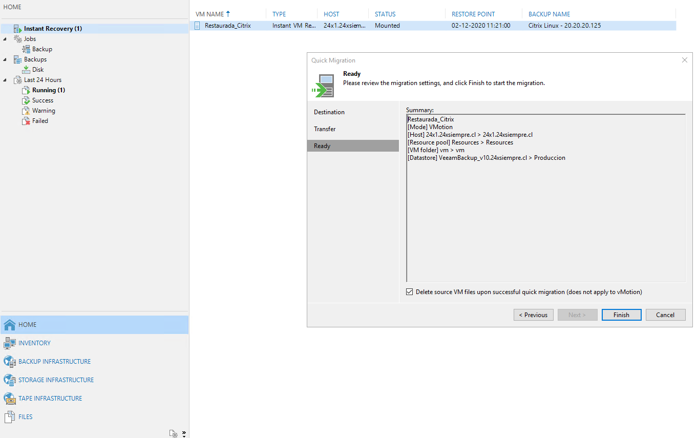Select the Restaurada_Citrix VM row

tap(227, 25)
